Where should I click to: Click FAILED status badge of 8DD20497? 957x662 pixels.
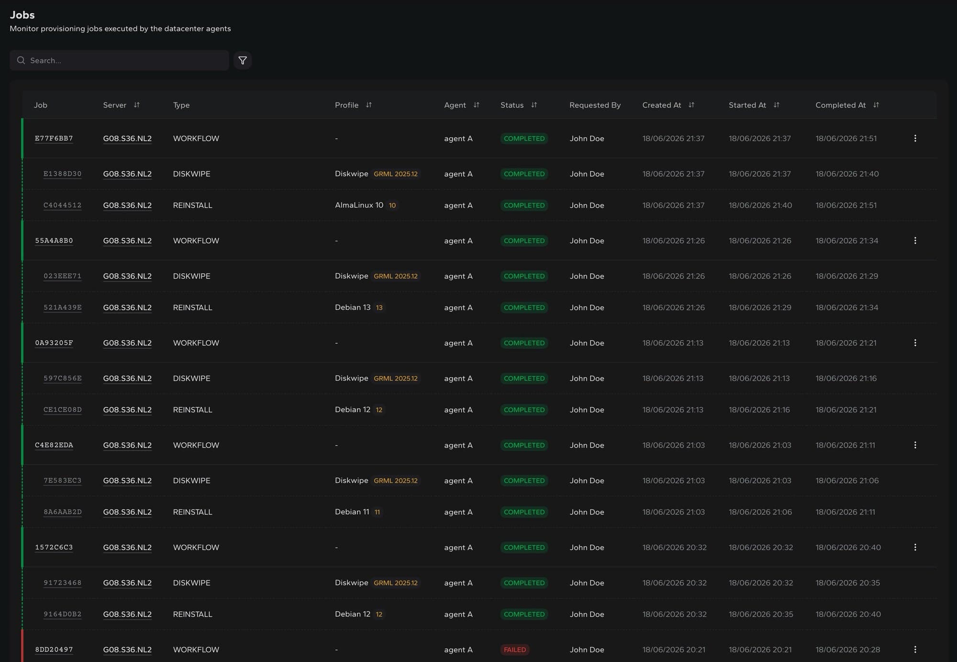(x=515, y=650)
